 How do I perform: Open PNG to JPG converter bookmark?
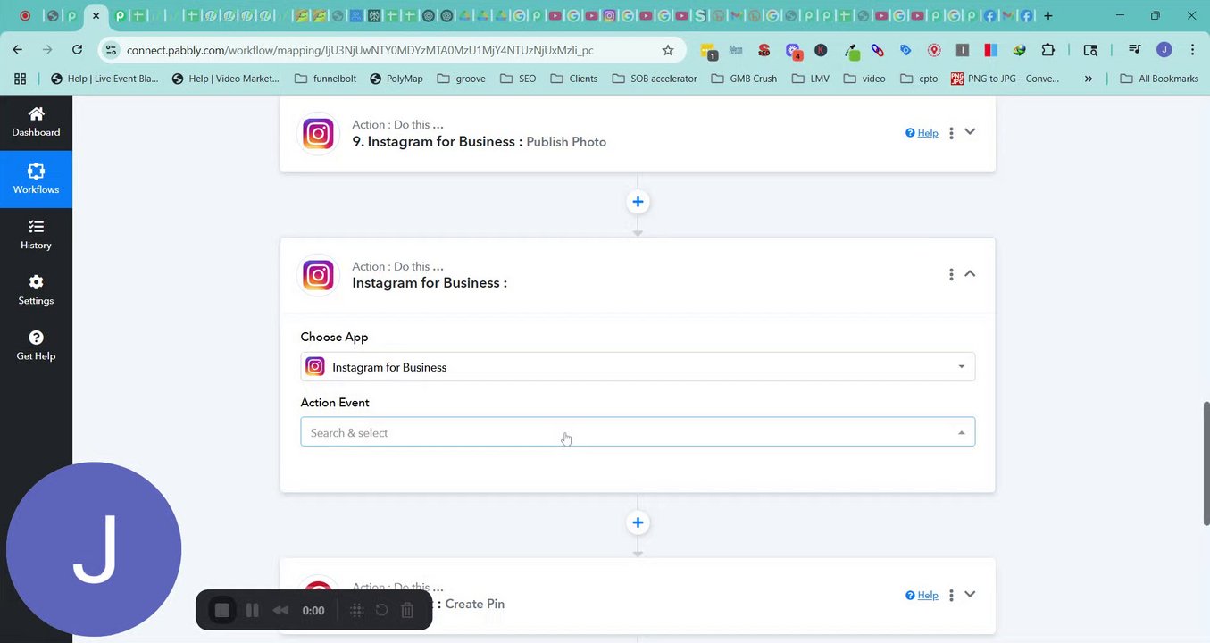coord(1006,79)
